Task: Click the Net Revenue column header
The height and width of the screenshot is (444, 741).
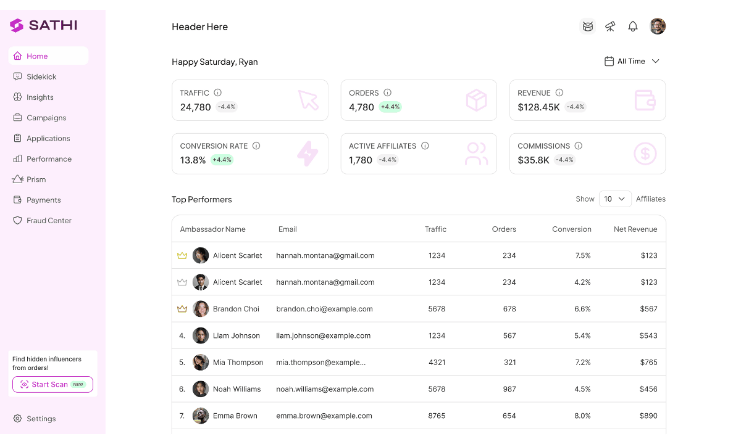Action: pos(635,229)
